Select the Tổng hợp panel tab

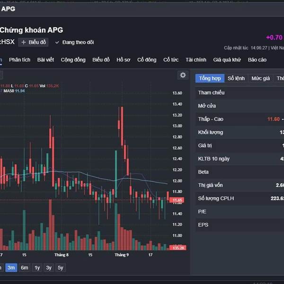(x=210, y=78)
